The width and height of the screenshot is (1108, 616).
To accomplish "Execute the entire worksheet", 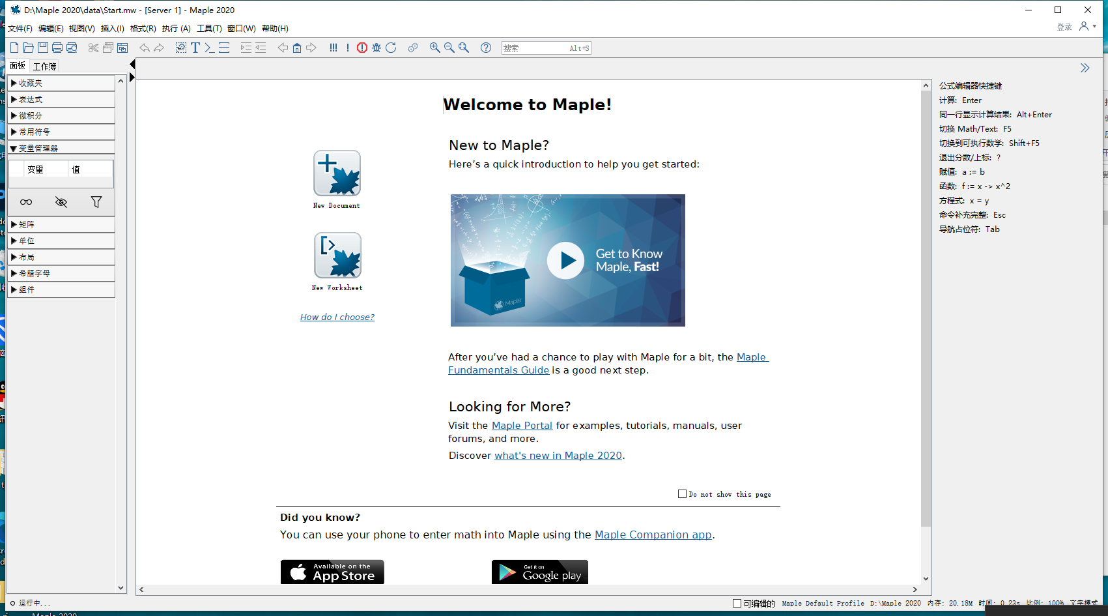I will point(334,47).
